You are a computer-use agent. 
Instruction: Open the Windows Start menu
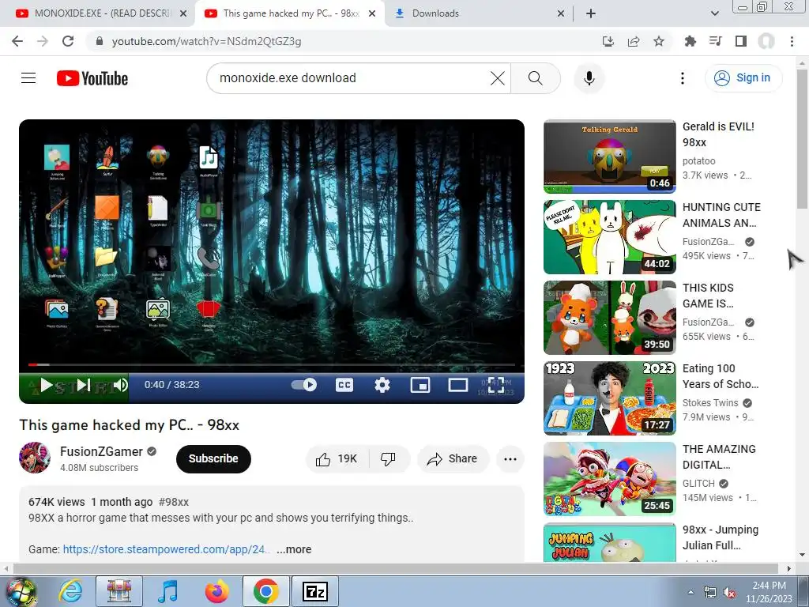coord(21,591)
